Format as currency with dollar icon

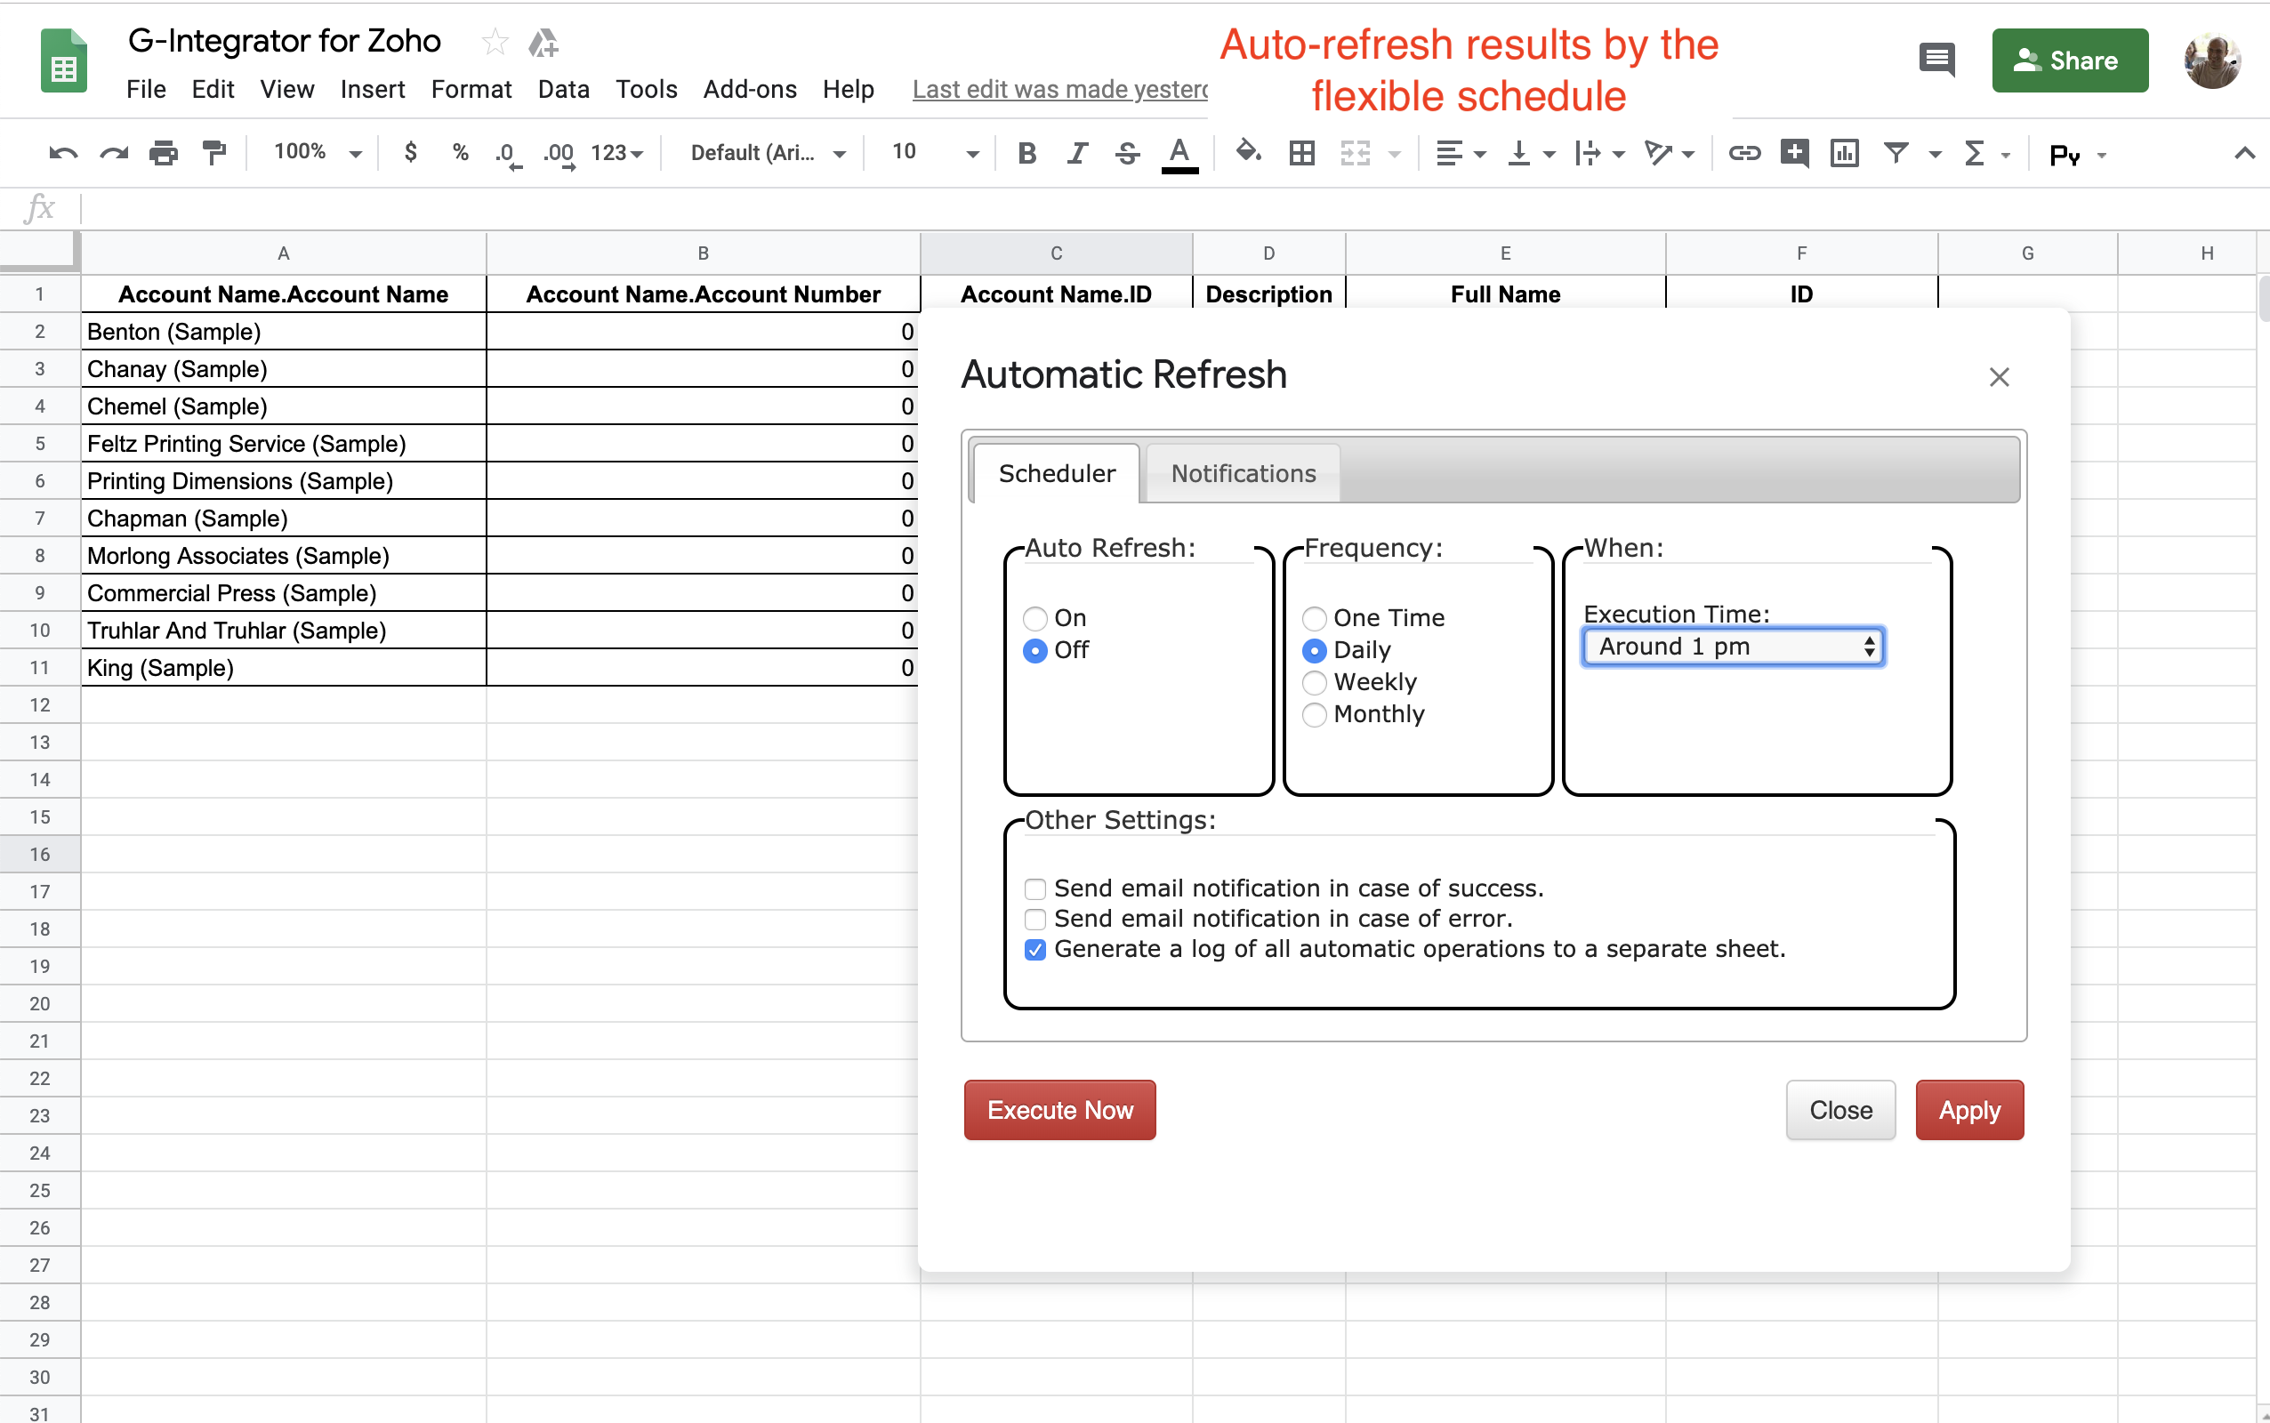[410, 152]
